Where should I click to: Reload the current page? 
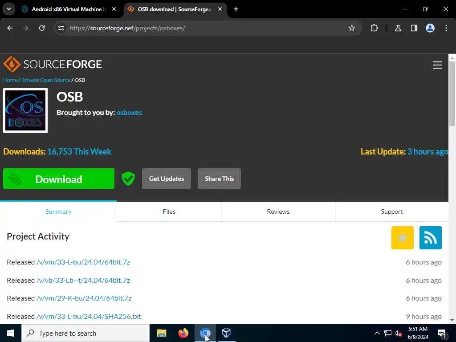pos(42,28)
